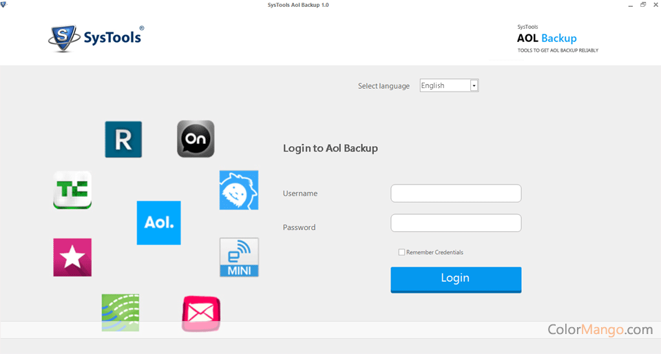Click the MINI wireless icon
Viewport: 661px width, 354px height.
(x=239, y=257)
